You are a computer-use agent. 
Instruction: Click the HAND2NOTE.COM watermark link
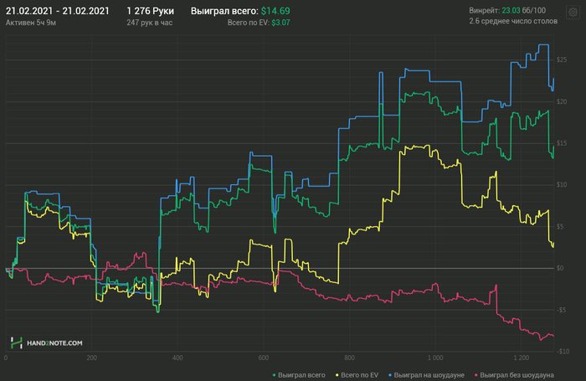[x=54, y=343]
